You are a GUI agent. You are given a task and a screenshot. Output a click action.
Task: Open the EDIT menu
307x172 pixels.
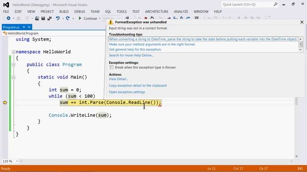pos(18,11)
